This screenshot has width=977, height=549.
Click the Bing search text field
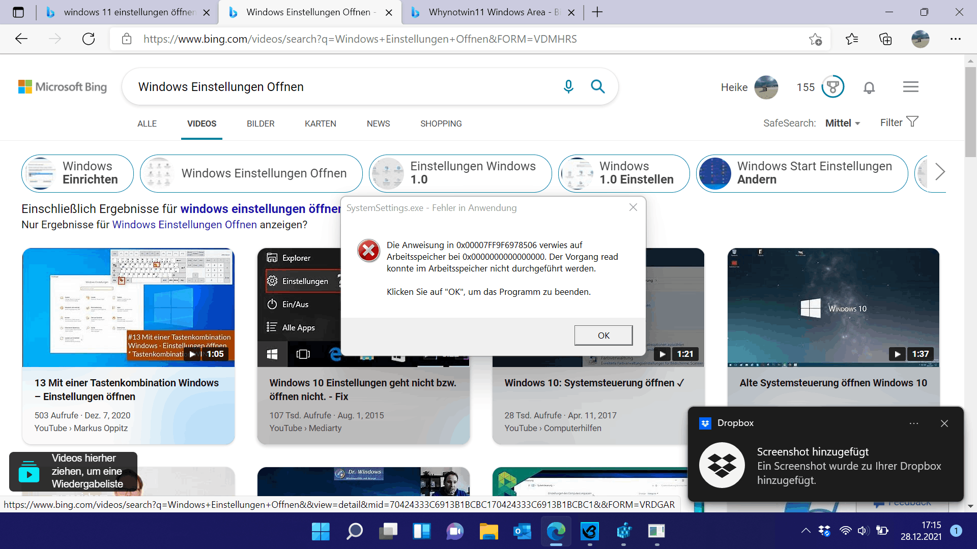[341, 87]
